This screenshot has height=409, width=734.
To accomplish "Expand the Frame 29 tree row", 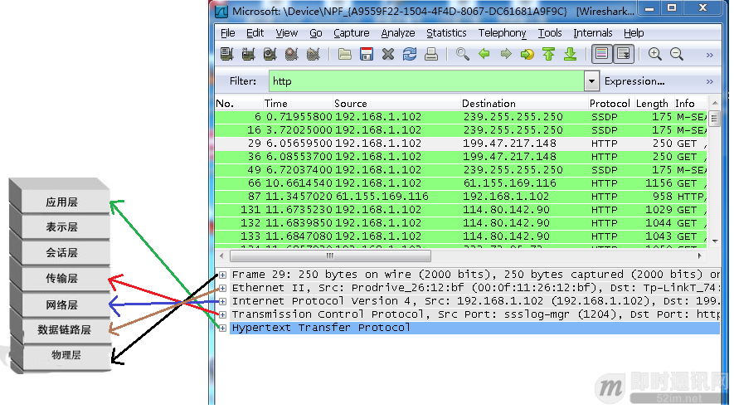I will 223,275.
